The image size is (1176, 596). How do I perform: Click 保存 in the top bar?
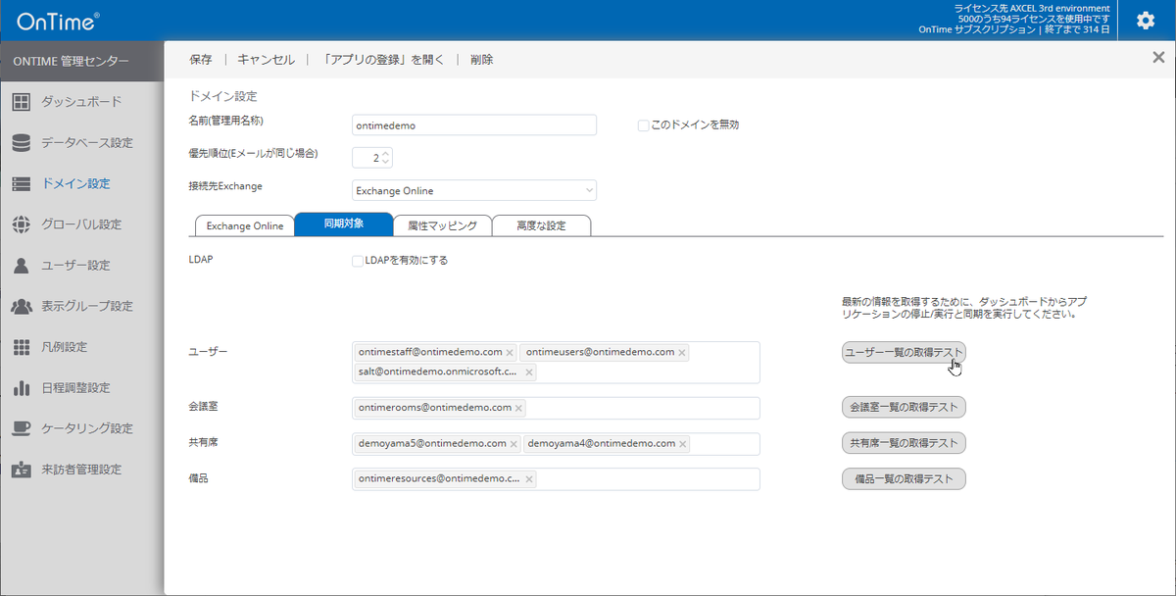pyautogui.click(x=200, y=60)
